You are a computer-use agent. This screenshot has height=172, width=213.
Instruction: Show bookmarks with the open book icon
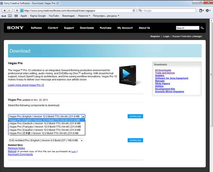point(10,16)
